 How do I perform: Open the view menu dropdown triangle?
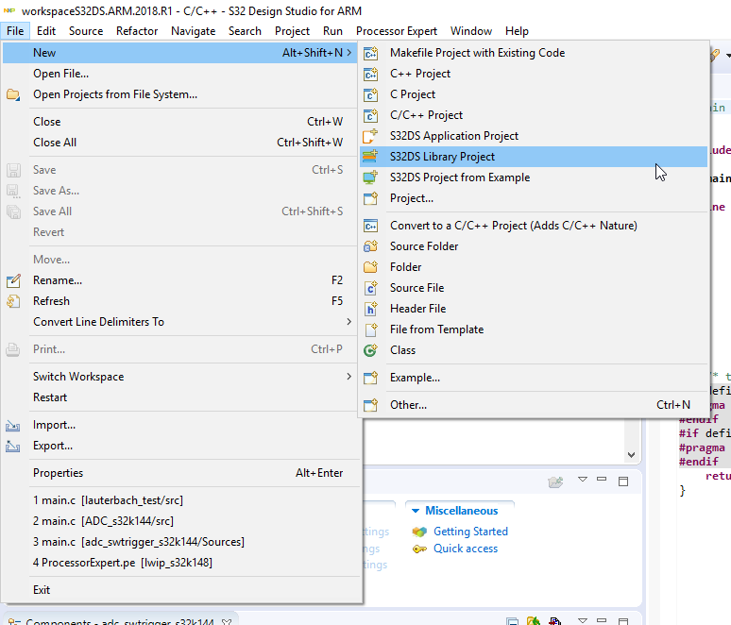coord(583,479)
